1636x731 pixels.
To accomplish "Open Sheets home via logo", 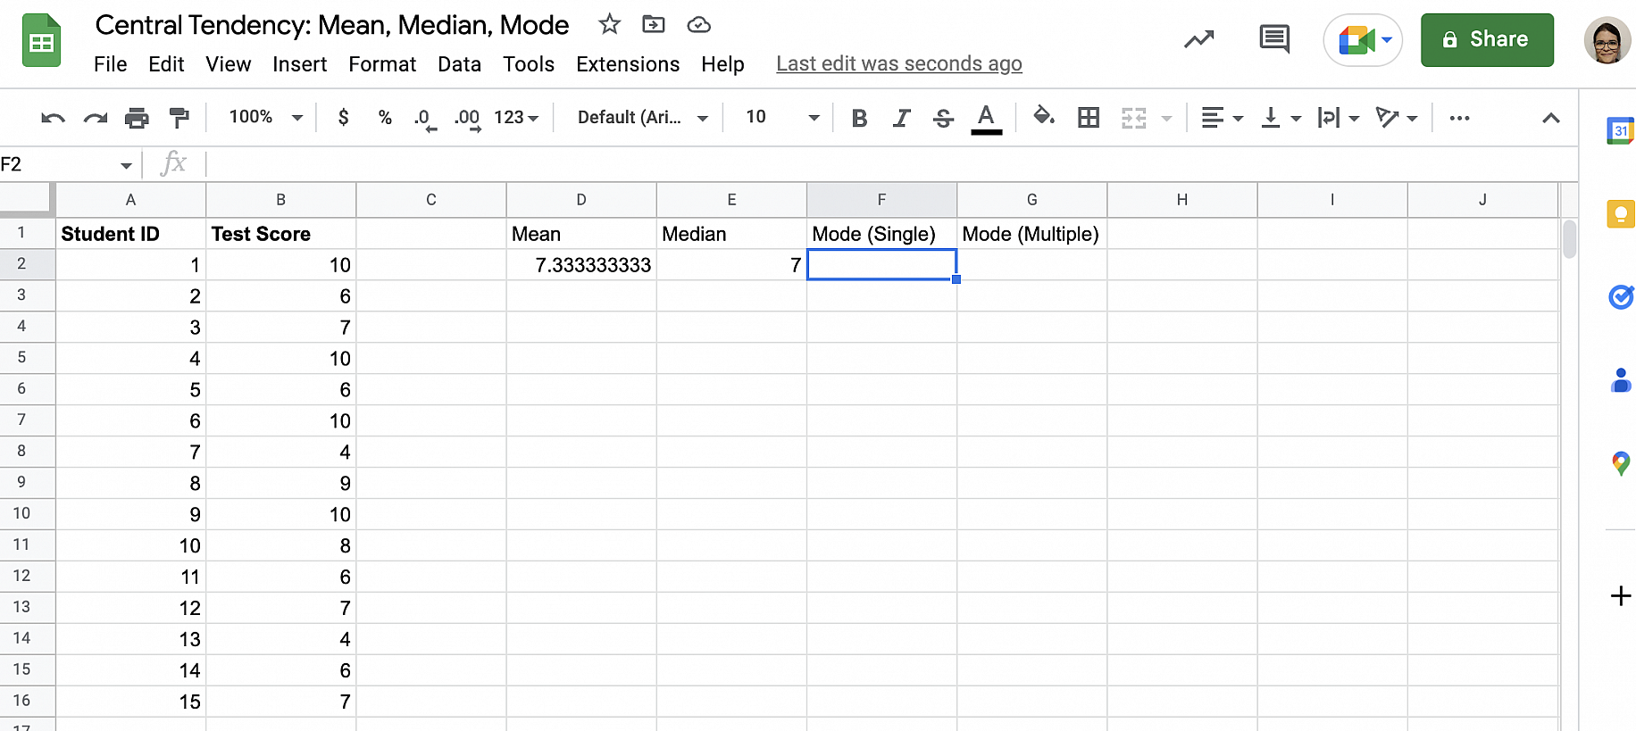I will pyautogui.click(x=41, y=41).
